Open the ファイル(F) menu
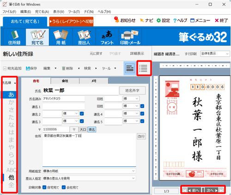Image resolution: width=231 pixels, height=195 pixels. click(9, 12)
